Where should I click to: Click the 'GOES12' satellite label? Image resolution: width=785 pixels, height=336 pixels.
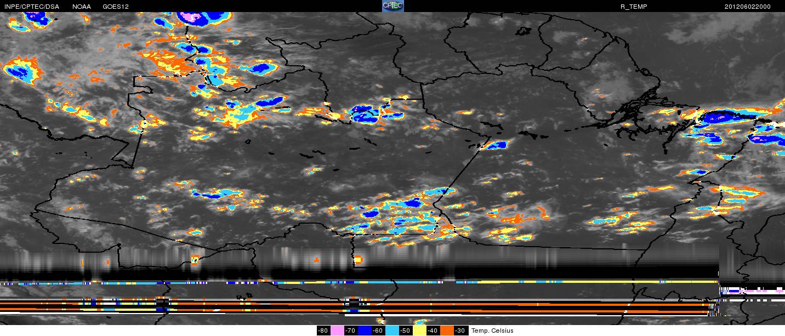pyautogui.click(x=116, y=7)
